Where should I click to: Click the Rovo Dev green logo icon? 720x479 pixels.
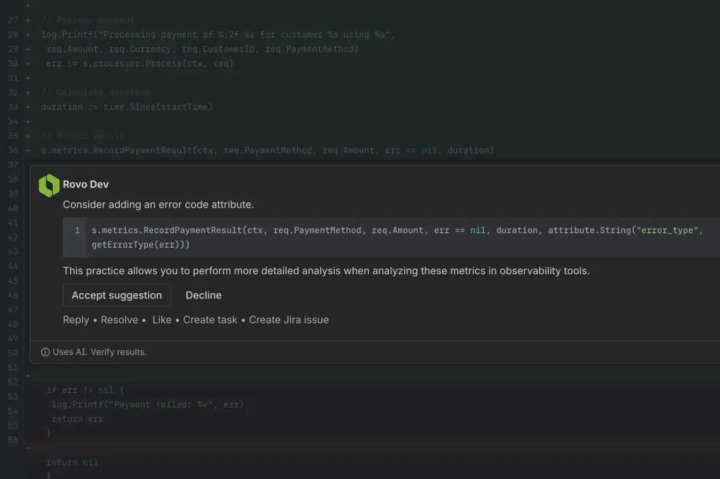pos(49,185)
